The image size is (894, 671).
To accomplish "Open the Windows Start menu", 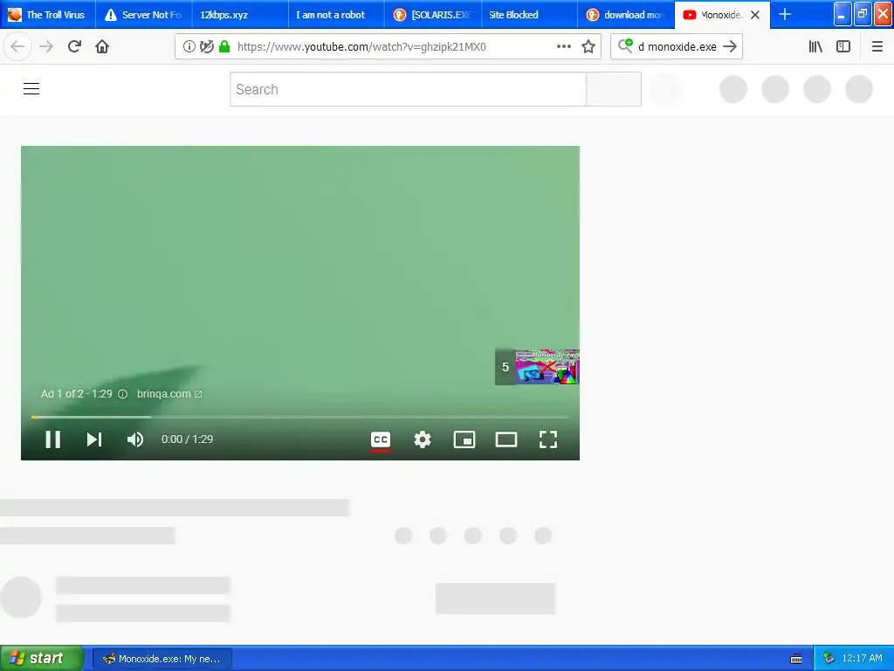I will (x=42, y=659).
